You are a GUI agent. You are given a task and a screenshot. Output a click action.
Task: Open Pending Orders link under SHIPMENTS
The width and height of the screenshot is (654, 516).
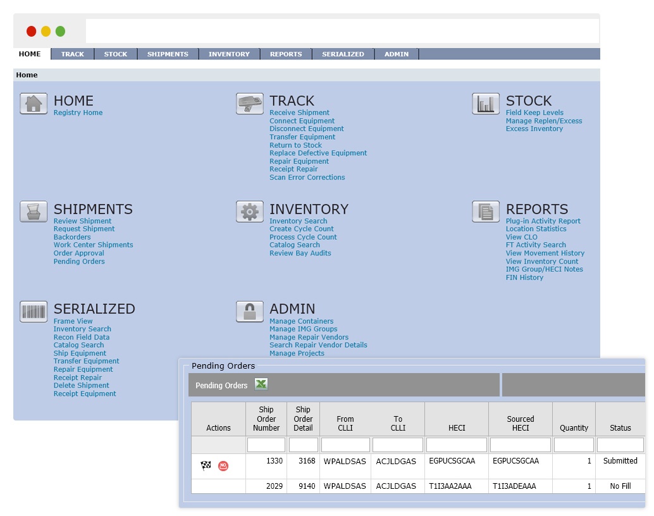pyautogui.click(x=79, y=262)
